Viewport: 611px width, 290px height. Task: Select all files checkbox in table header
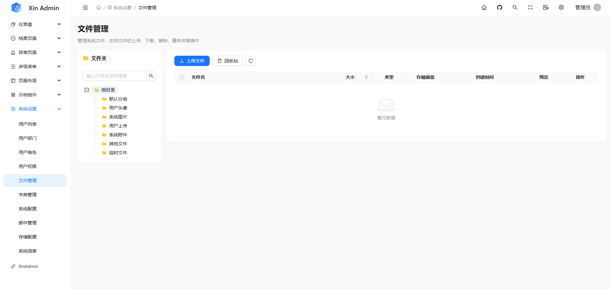(182, 77)
